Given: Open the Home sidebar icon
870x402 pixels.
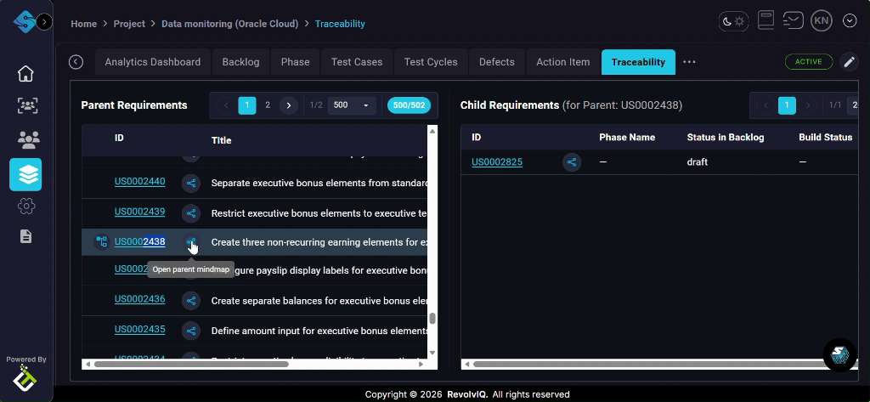Looking at the screenshot, I should coord(25,73).
